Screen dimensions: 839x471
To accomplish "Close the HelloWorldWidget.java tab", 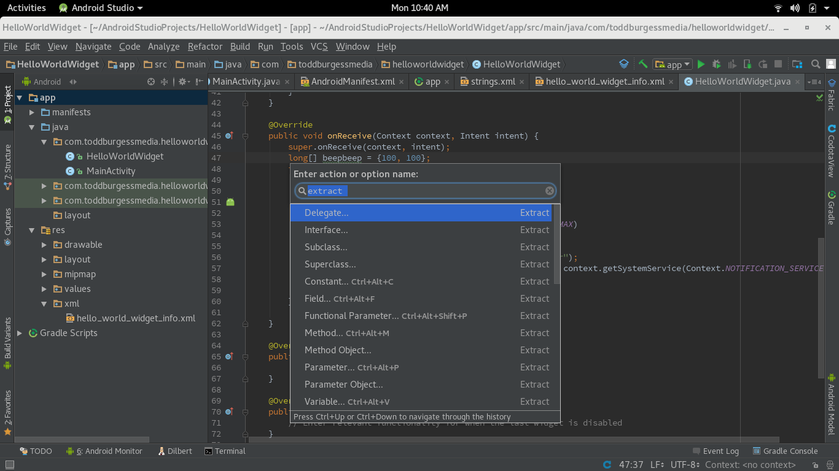I will pyautogui.click(x=797, y=82).
